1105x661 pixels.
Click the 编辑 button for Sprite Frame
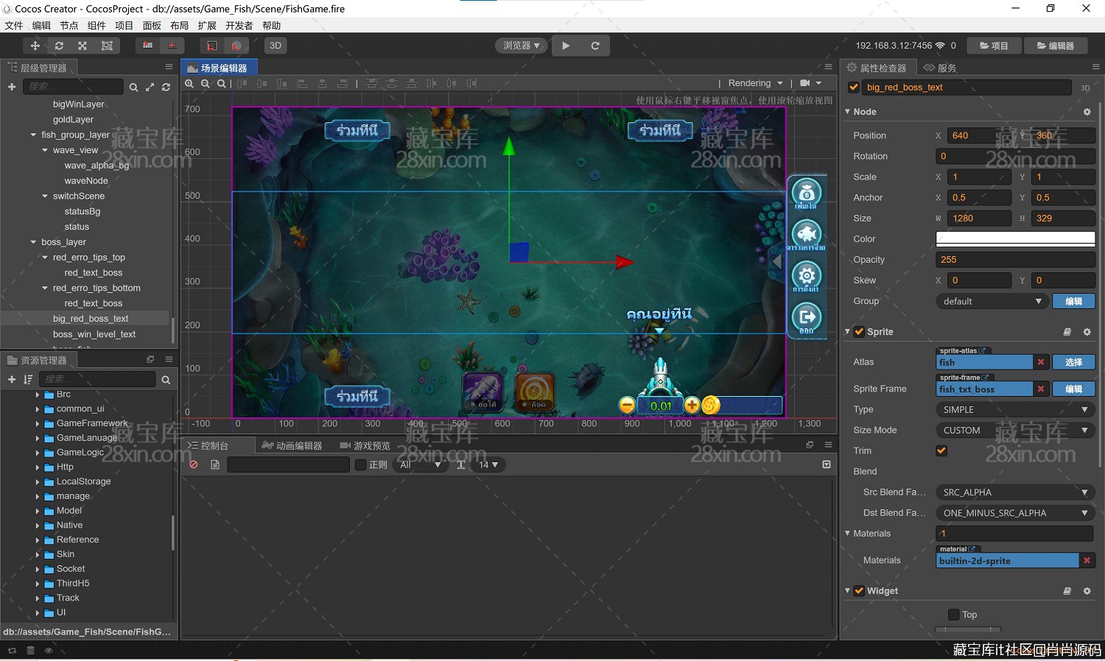click(x=1074, y=389)
